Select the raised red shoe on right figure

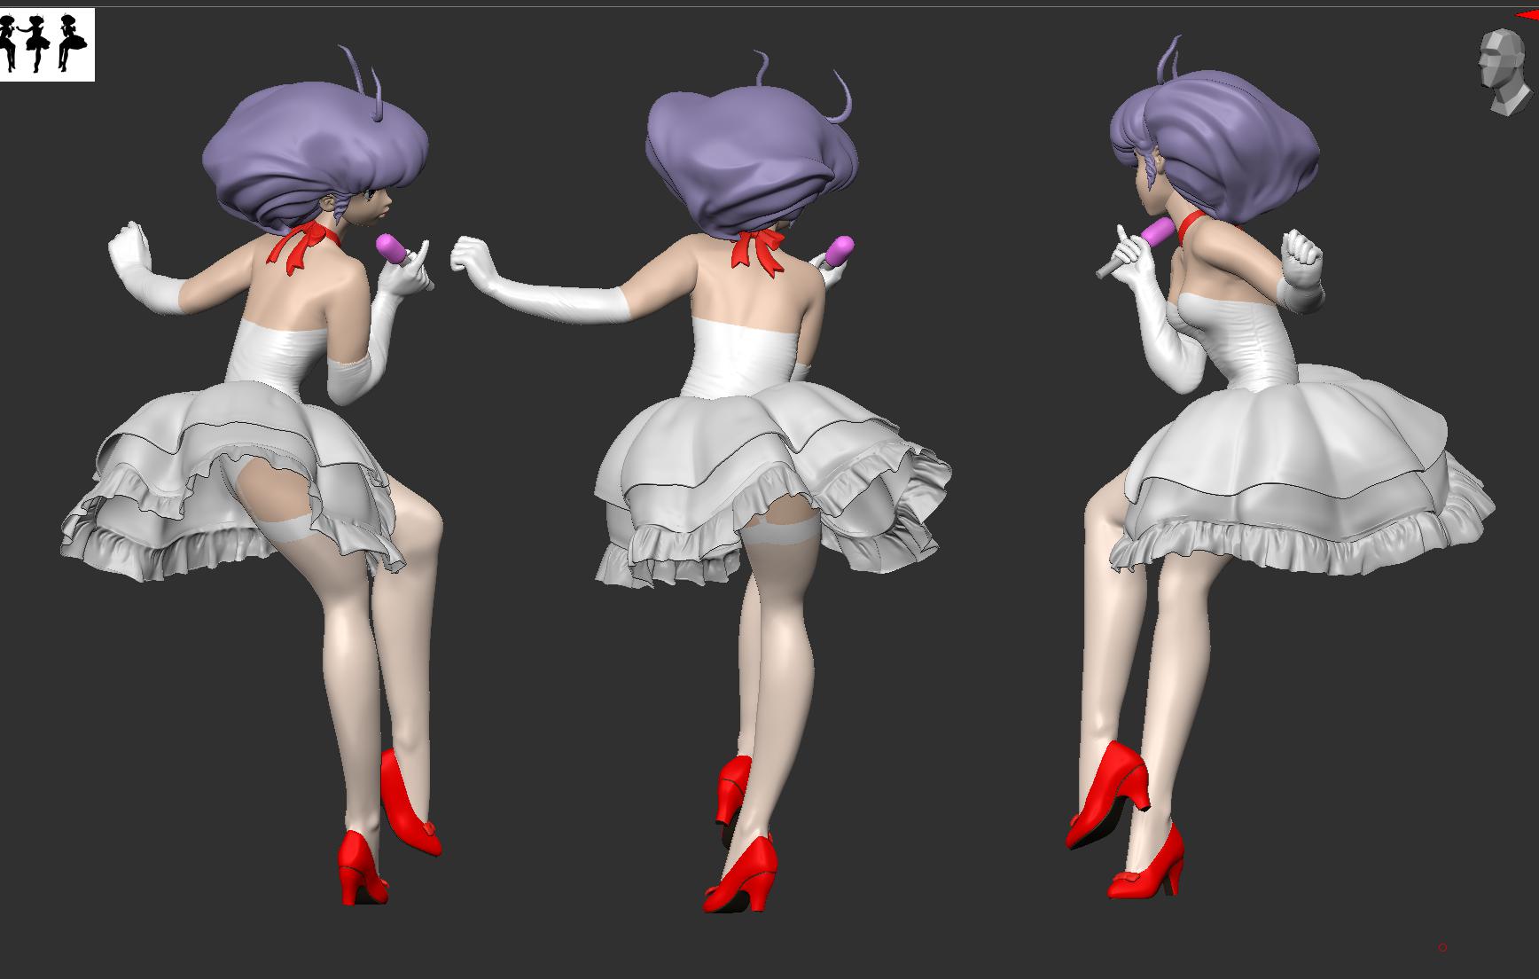point(1109,796)
